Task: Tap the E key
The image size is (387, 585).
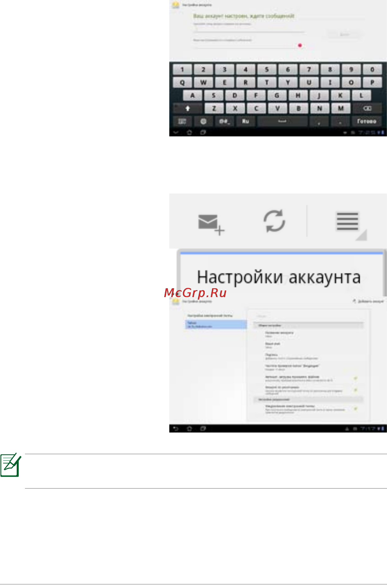Action: click(225, 82)
